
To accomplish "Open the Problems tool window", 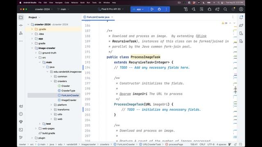I will 21,114.
